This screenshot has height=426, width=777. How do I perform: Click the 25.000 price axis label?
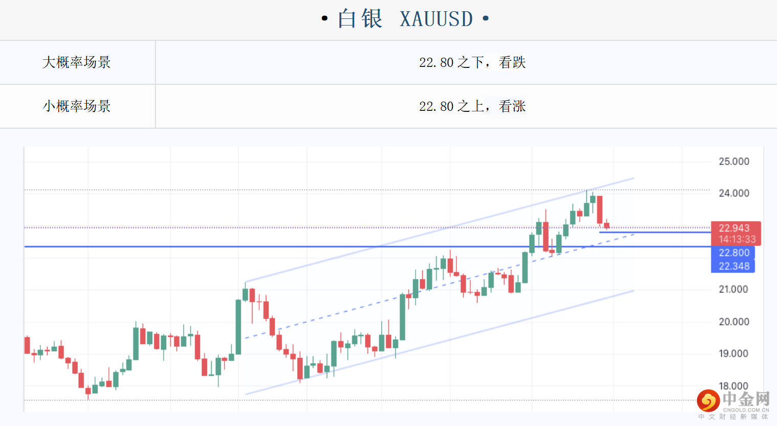(734, 161)
